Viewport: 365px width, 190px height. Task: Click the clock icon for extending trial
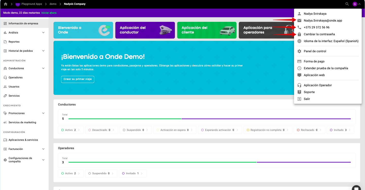(x=299, y=68)
